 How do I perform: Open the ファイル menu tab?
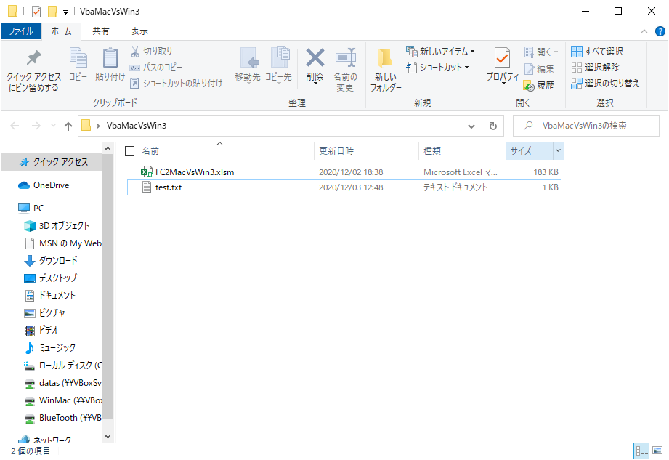(x=20, y=31)
